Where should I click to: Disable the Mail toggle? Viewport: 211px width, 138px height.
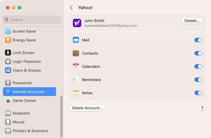coord(198,40)
